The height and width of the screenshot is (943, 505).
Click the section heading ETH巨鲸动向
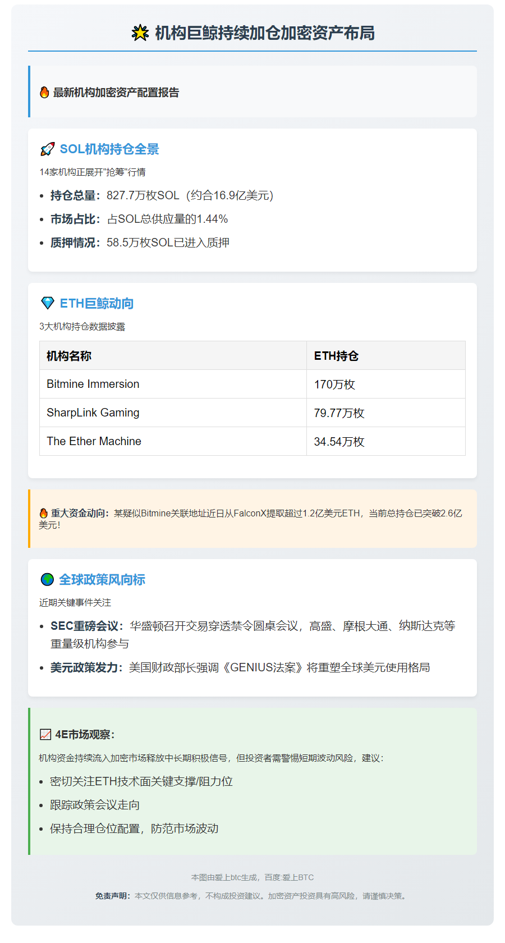point(97,304)
